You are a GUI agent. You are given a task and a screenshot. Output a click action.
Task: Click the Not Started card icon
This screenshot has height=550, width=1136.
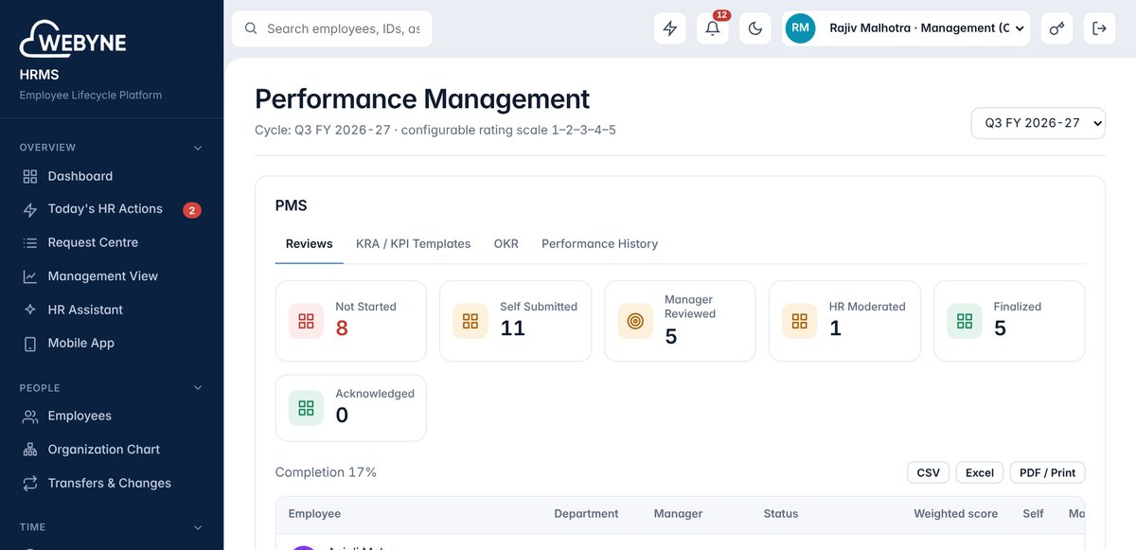tap(306, 321)
